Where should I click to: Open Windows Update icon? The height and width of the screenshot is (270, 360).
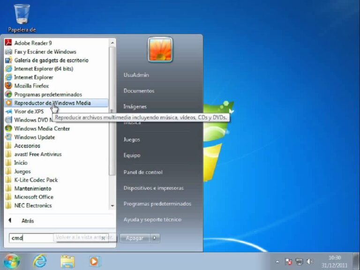[8, 137]
